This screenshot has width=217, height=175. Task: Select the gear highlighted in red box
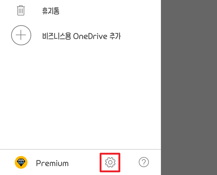pyautogui.click(x=110, y=162)
